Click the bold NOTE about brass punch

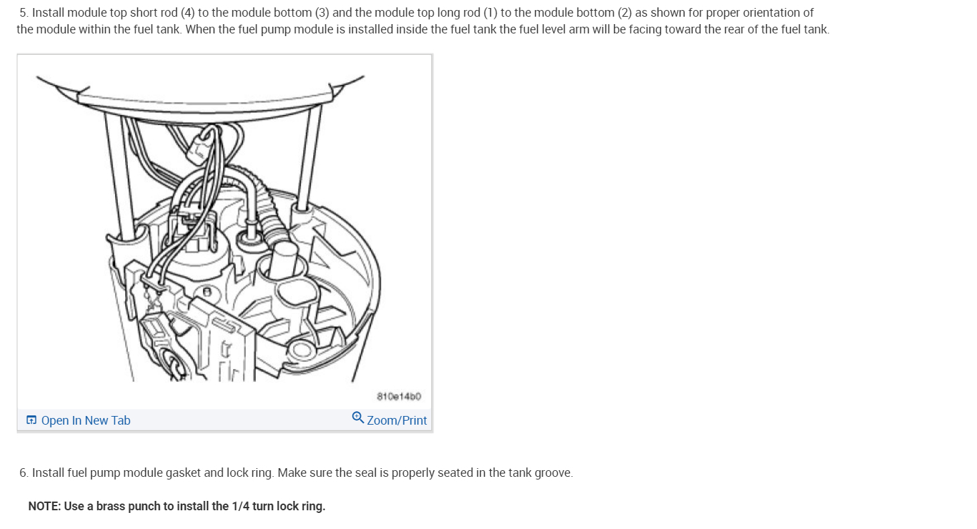pyautogui.click(x=177, y=506)
